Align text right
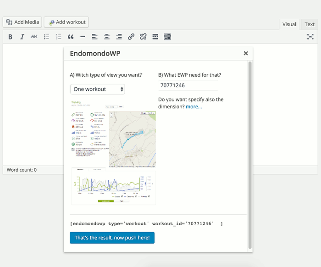This screenshot has width=321, height=267. coord(119,37)
